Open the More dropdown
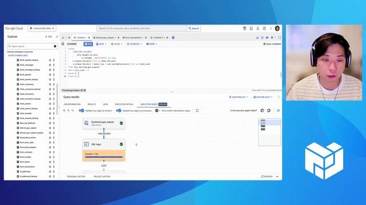This screenshot has width=366, height=205. coord(152,44)
